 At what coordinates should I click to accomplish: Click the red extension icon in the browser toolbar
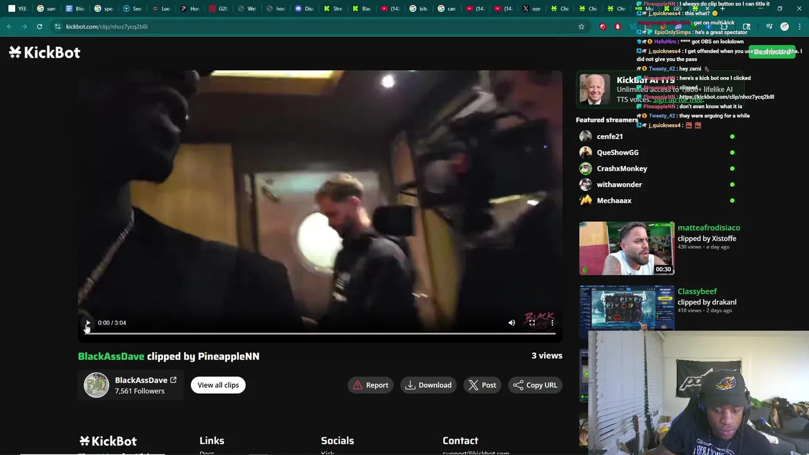point(602,27)
